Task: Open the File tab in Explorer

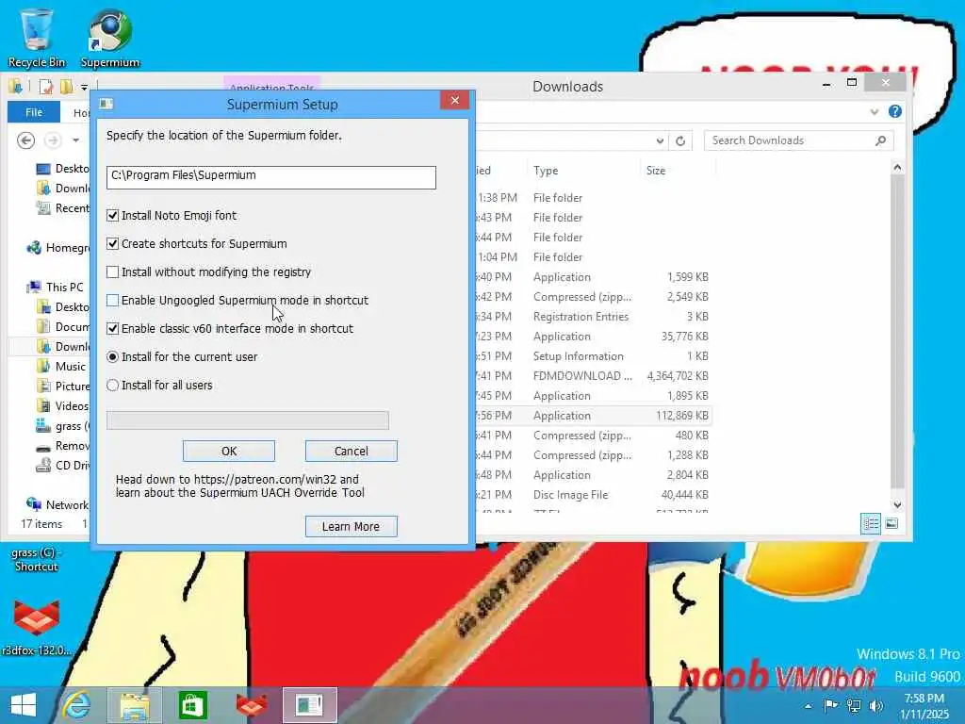Action: (x=34, y=112)
